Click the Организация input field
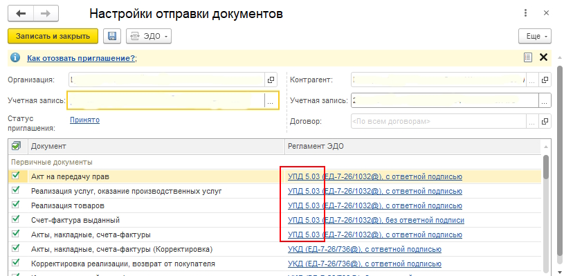 (167, 80)
